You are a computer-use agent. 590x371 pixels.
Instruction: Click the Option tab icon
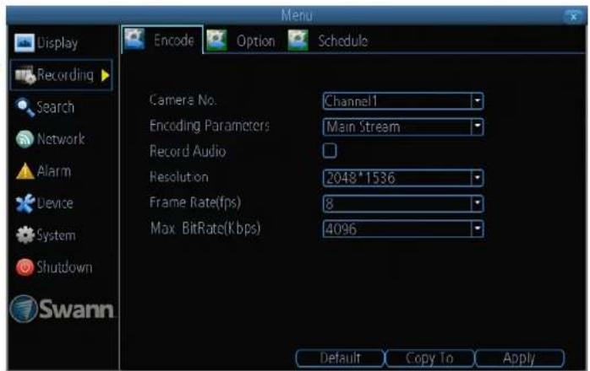[x=216, y=40]
